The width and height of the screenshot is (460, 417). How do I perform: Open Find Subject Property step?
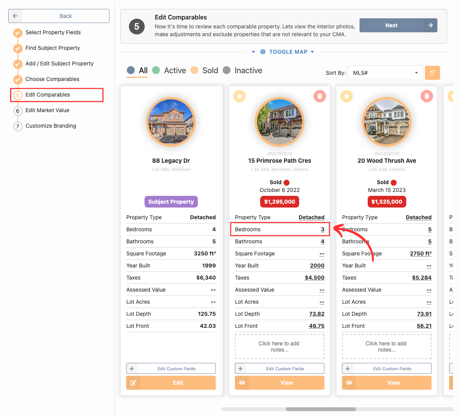click(x=53, y=48)
